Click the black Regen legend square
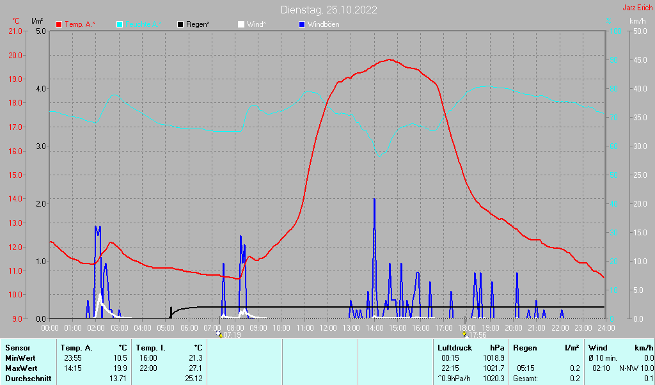This screenshot has height=385, width=655. (181, 24)
